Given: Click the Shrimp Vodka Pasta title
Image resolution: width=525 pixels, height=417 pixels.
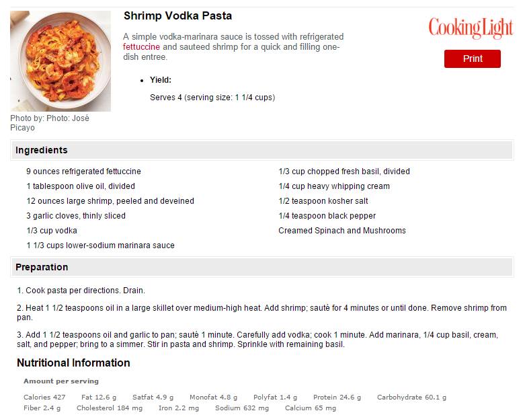Looking at the screenshot, I should tap(177, 15).
